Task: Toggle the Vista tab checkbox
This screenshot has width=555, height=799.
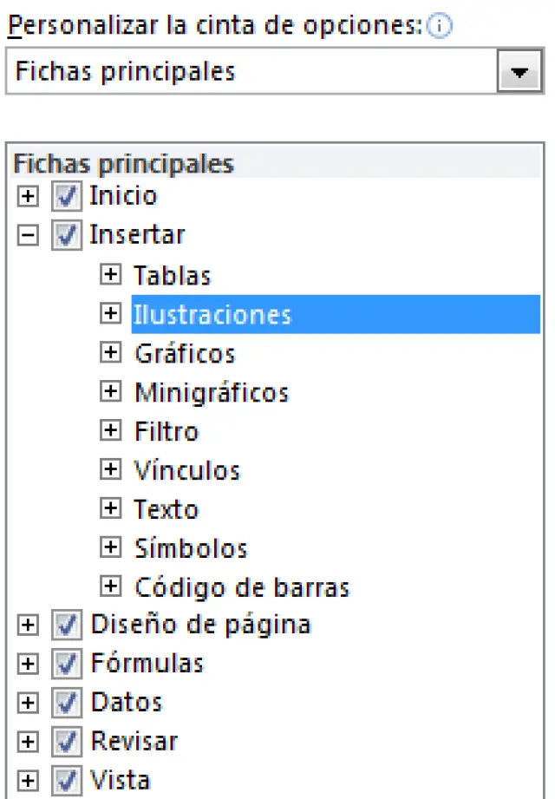Action: 67,781
